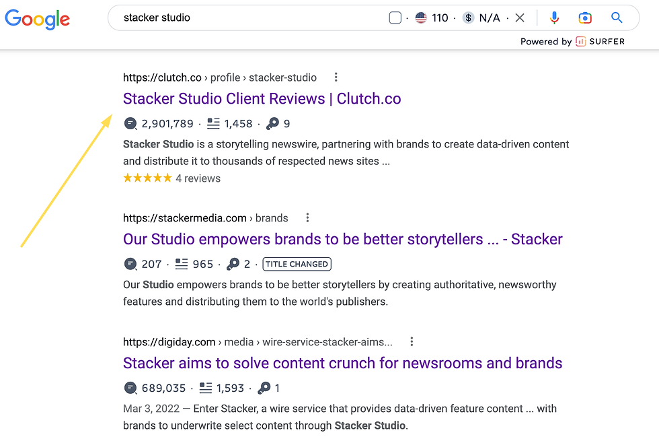This screenshot has height=445, width=659.
Task: Click the word count icon beside 965
Action: [x=182, y=264]
